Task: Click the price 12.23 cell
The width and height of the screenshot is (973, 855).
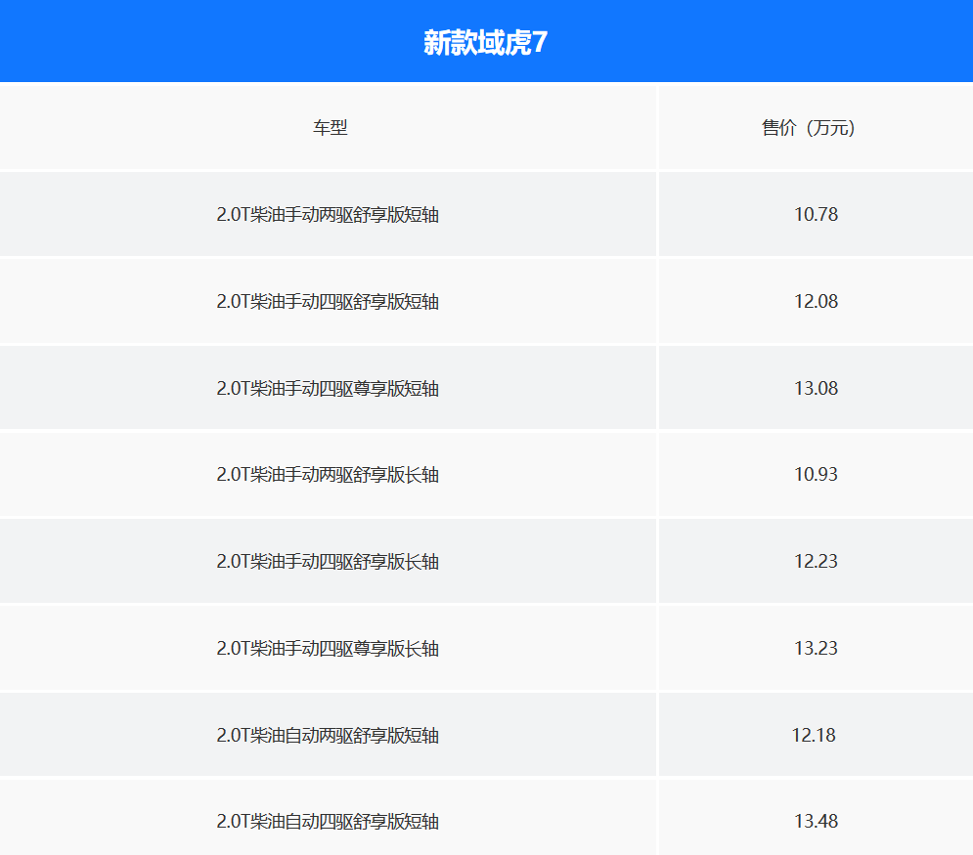Action: [816, 561]
